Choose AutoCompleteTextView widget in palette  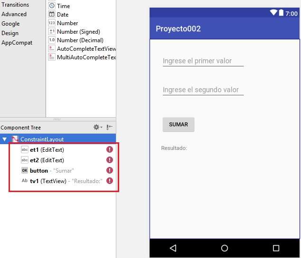86,49
